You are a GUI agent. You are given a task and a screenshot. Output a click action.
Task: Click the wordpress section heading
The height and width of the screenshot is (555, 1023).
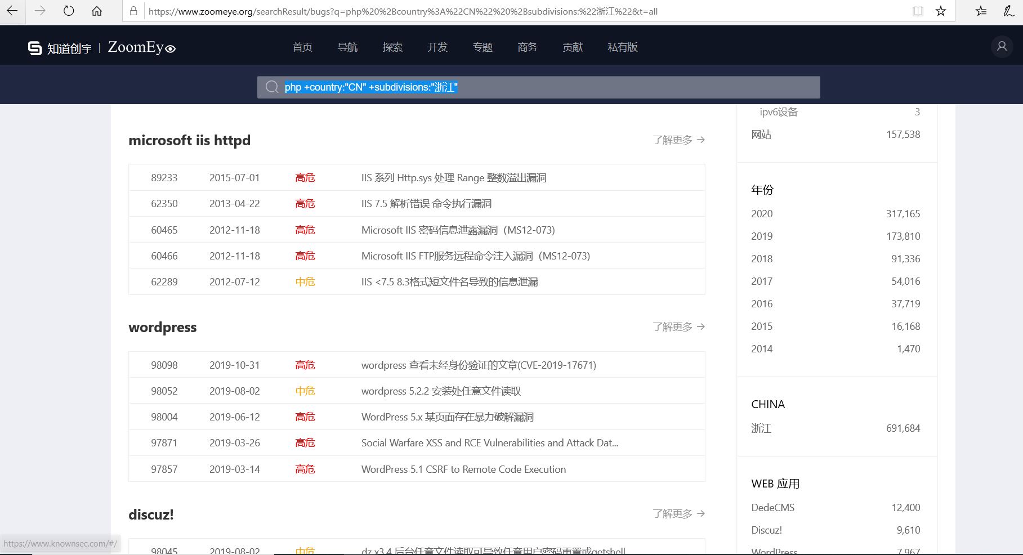coord(163,327)
